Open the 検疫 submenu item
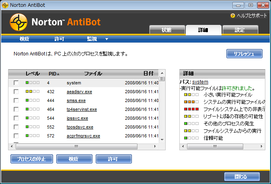This screenshot has width=271, height=184. tap(25, 39)
